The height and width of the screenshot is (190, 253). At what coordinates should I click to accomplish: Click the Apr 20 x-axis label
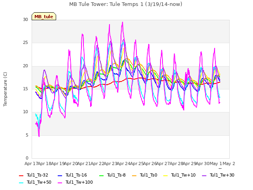pos(71,163)
